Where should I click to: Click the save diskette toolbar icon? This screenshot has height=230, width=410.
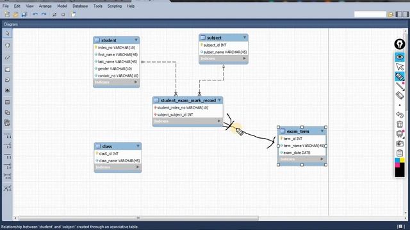[24, 14]
